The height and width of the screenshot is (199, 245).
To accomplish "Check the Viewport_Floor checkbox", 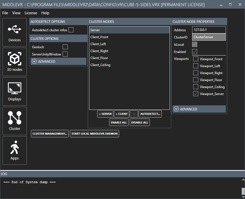I will click(x=196, y=80).
